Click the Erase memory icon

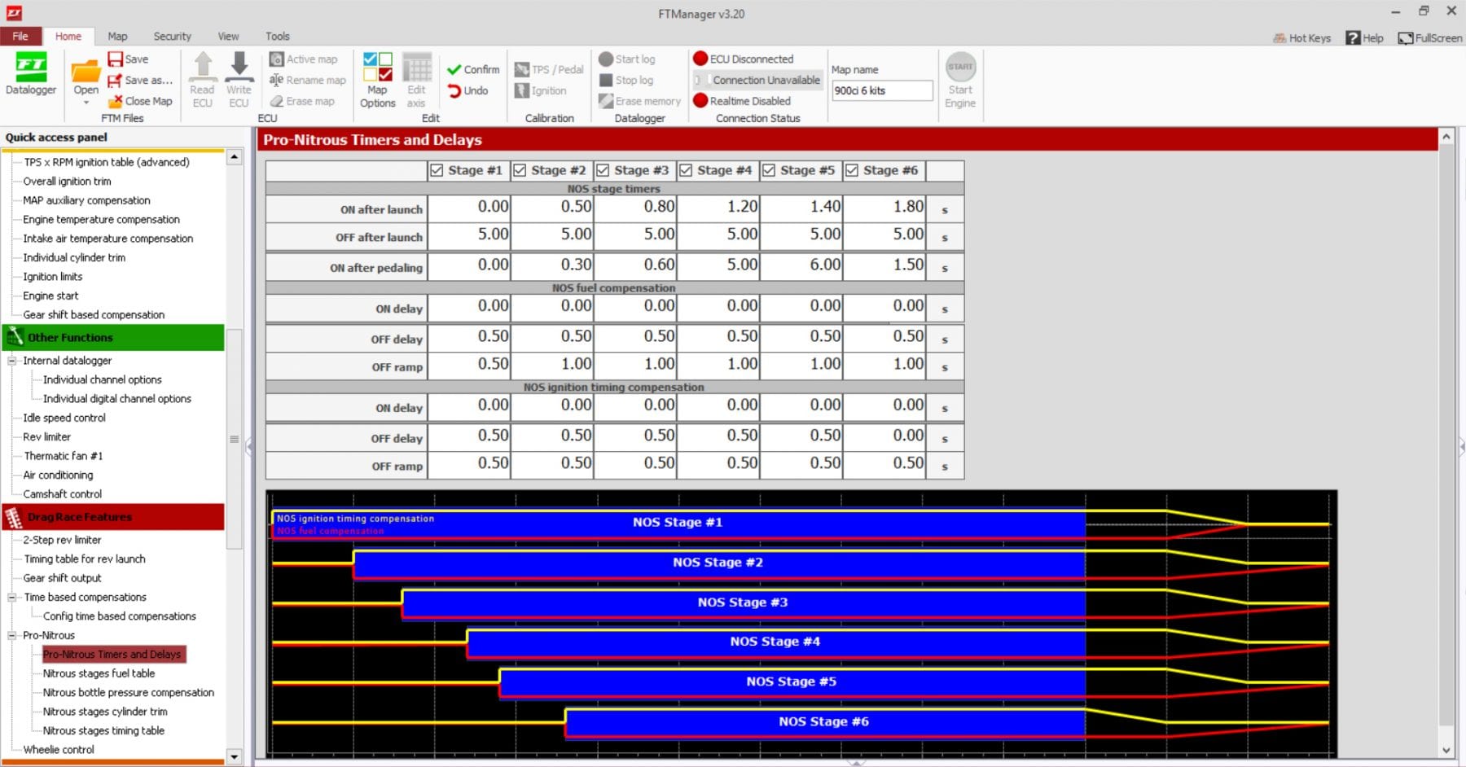point(640,101)
